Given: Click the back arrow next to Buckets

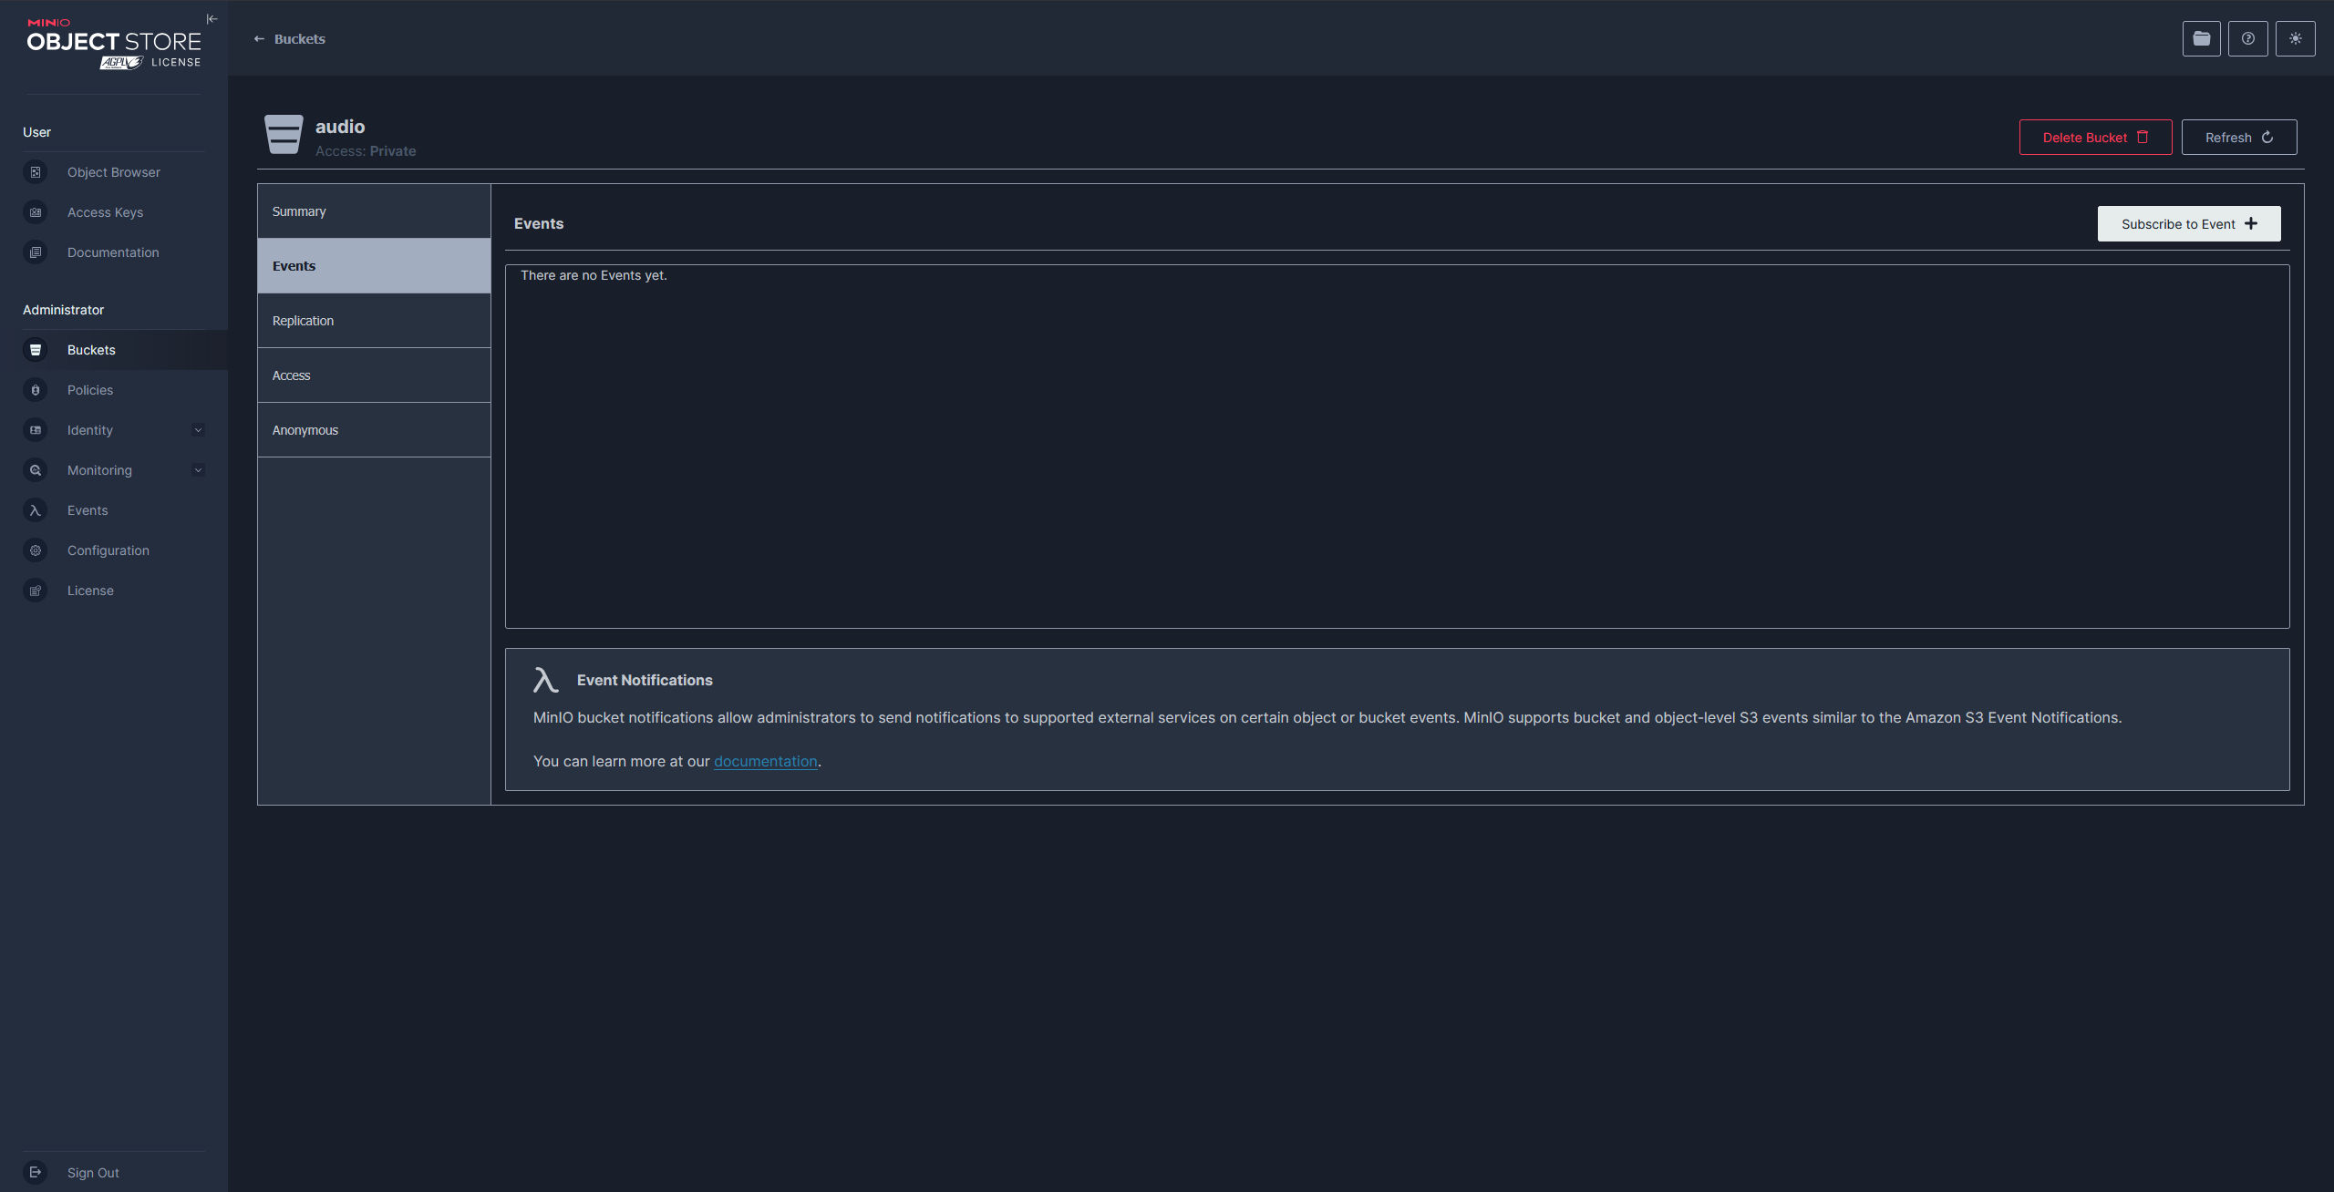Looking at the screenshot, I should pyautogui.click(x=259, y=39).
